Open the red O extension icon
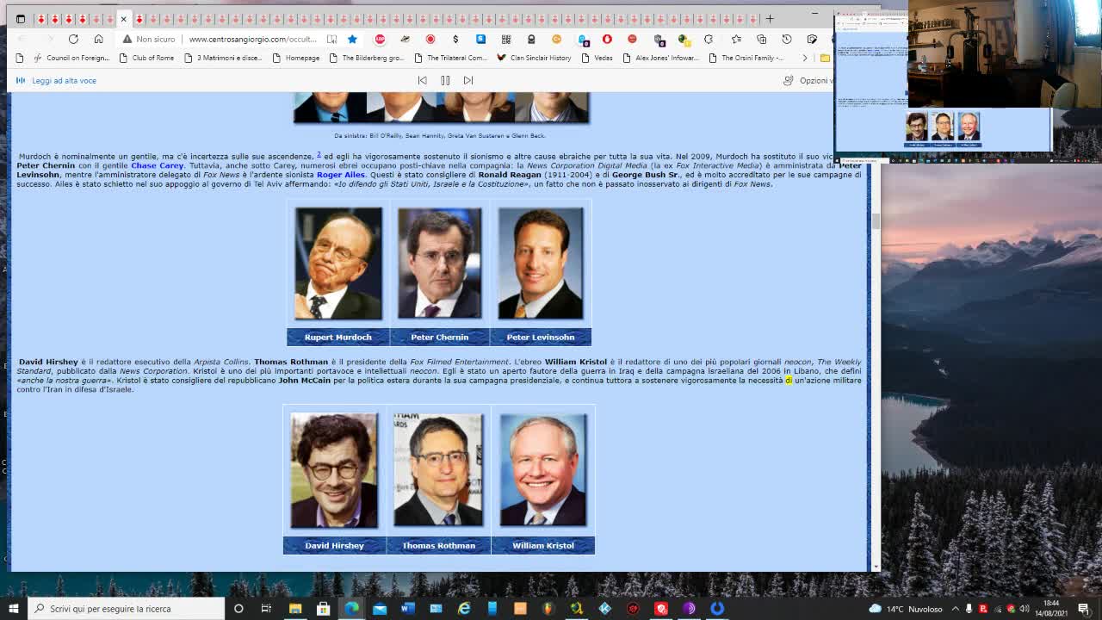The image size is (1102, 620). [x=607, y=39]
